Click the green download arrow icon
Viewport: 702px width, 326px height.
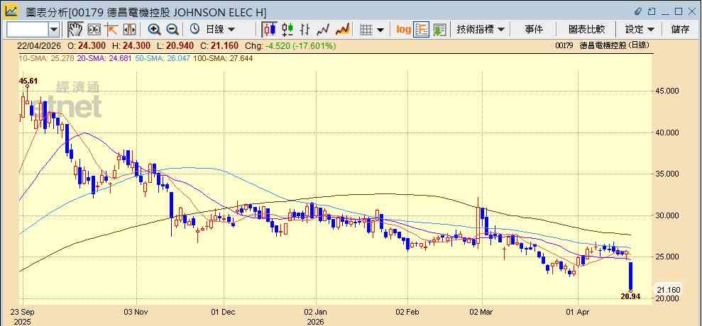click(439, 30)
